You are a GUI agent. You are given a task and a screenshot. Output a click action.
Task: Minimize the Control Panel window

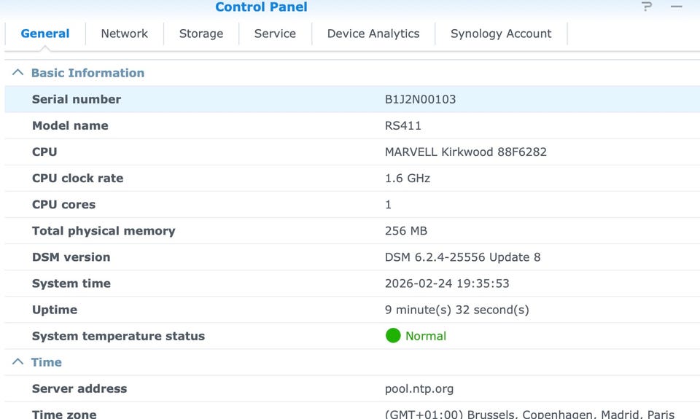677,7
